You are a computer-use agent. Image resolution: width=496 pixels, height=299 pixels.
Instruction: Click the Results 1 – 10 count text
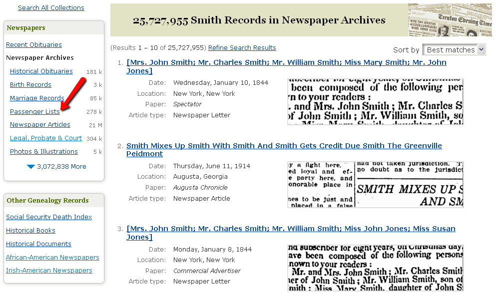coord(158,47)
